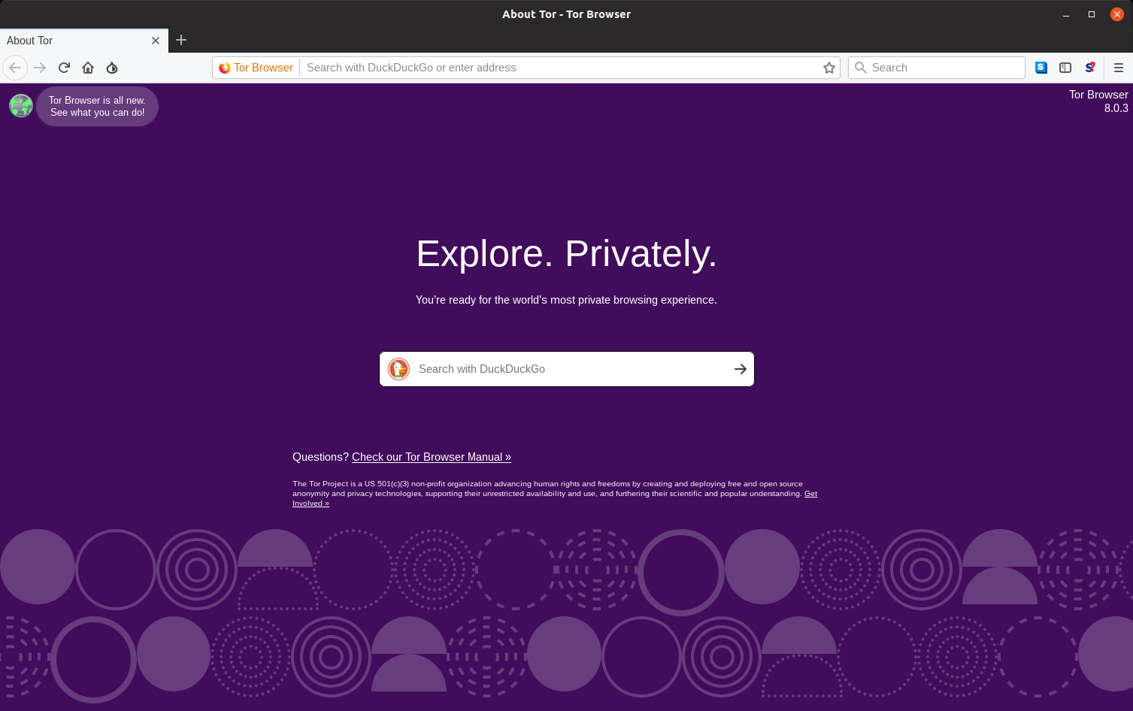This screenshot has height=711, width=1133.
Task: Toggle the sidebar panel
Action: click(x=1065, y=68)
